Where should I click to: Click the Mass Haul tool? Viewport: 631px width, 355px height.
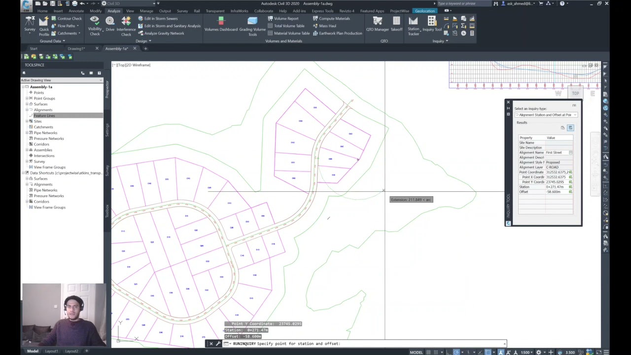[324, 26]
